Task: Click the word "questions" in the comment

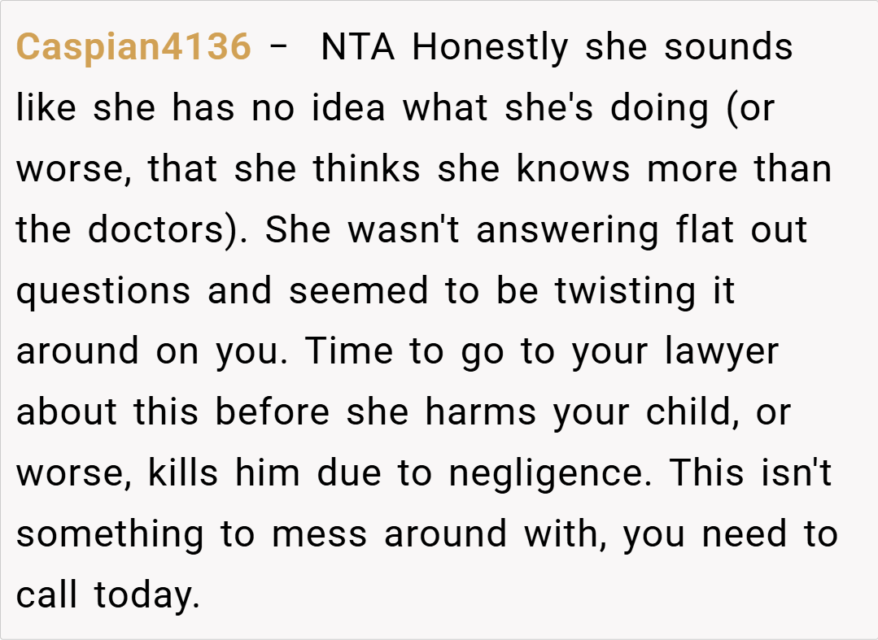Action: click(103, 291)
